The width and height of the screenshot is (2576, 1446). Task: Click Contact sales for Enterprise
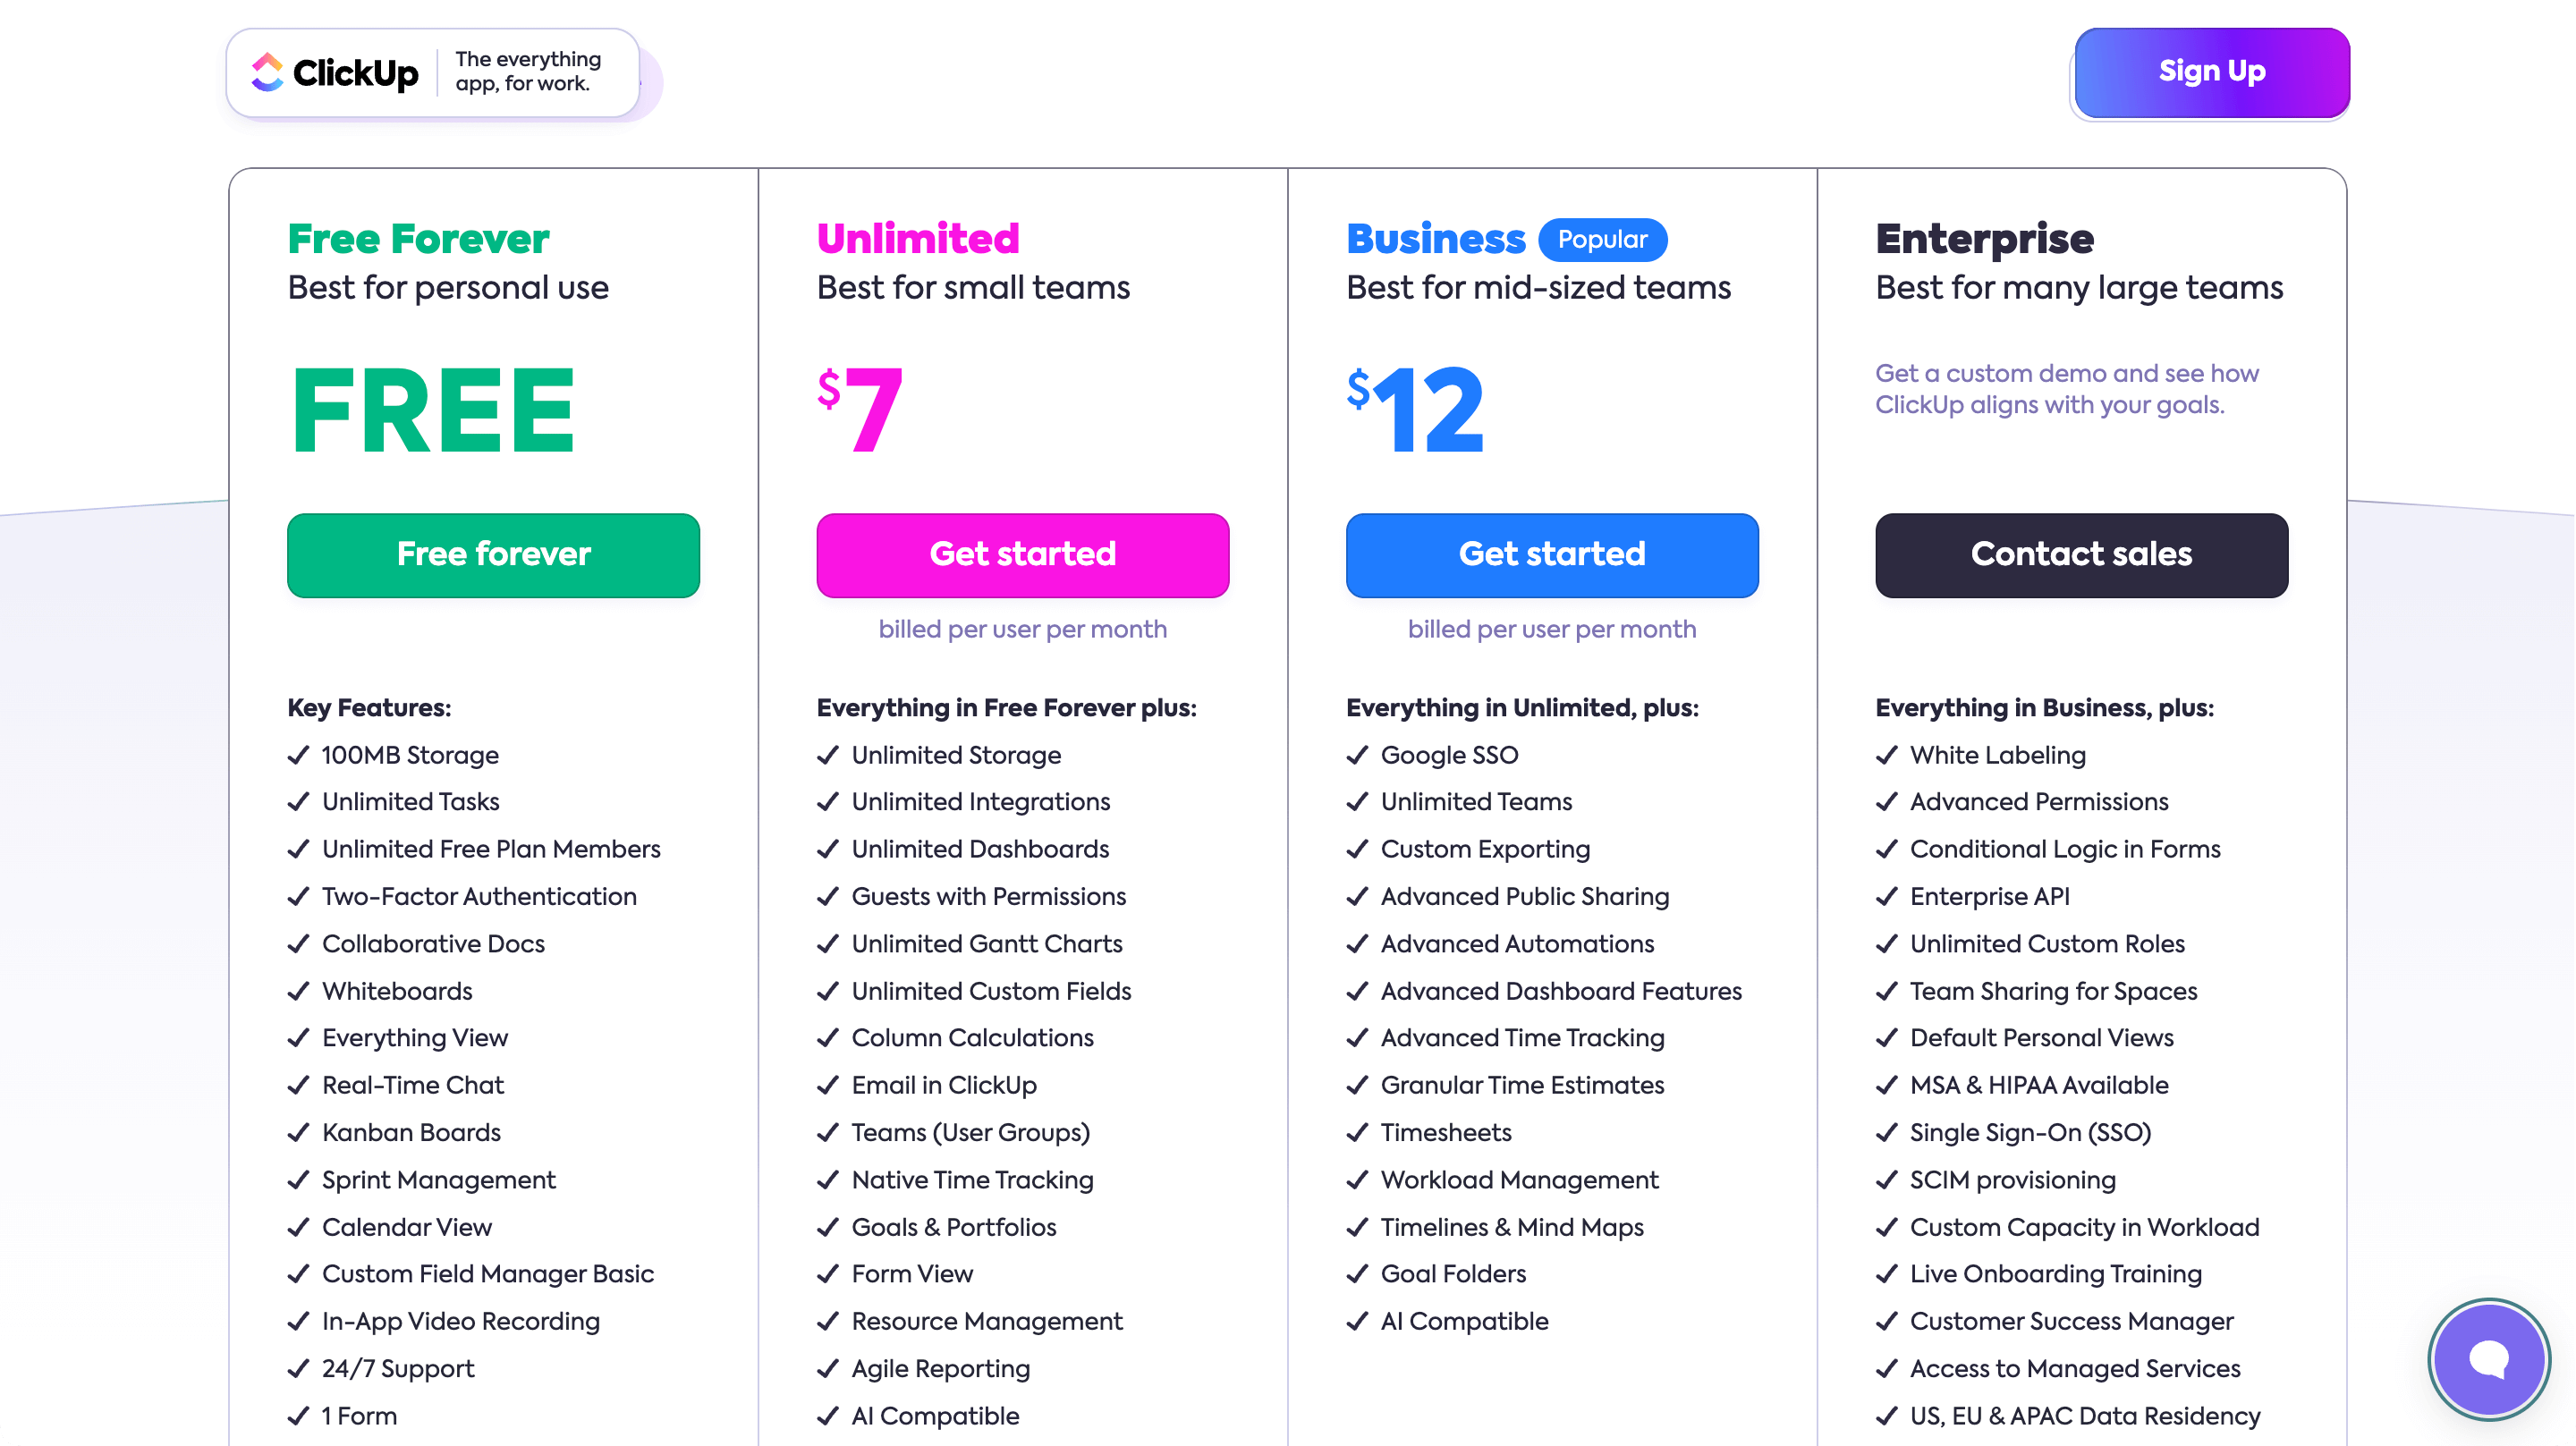coord(2081,556)
